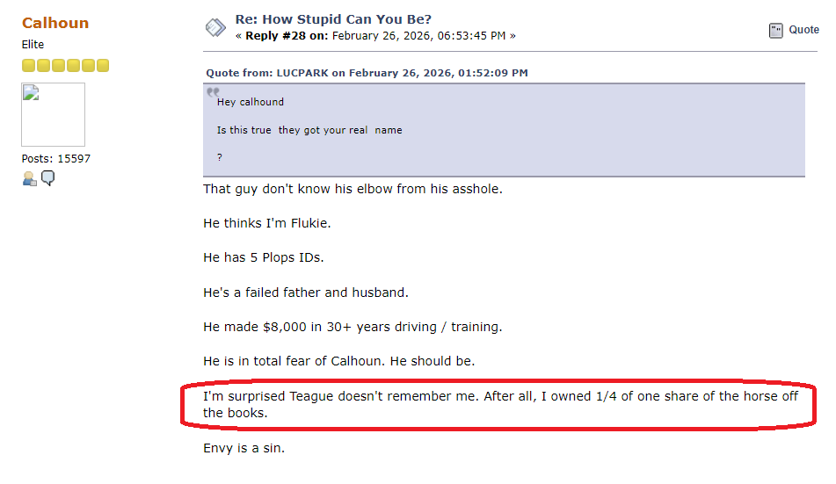The width and height of the screenshot is (836, 484).
Task: Click the last yellow rank star
Action: pyautogui.click(x=103, y=65)
